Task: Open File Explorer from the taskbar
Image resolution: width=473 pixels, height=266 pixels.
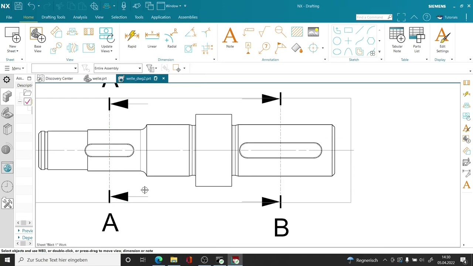Action: click(x=174, y=260)
